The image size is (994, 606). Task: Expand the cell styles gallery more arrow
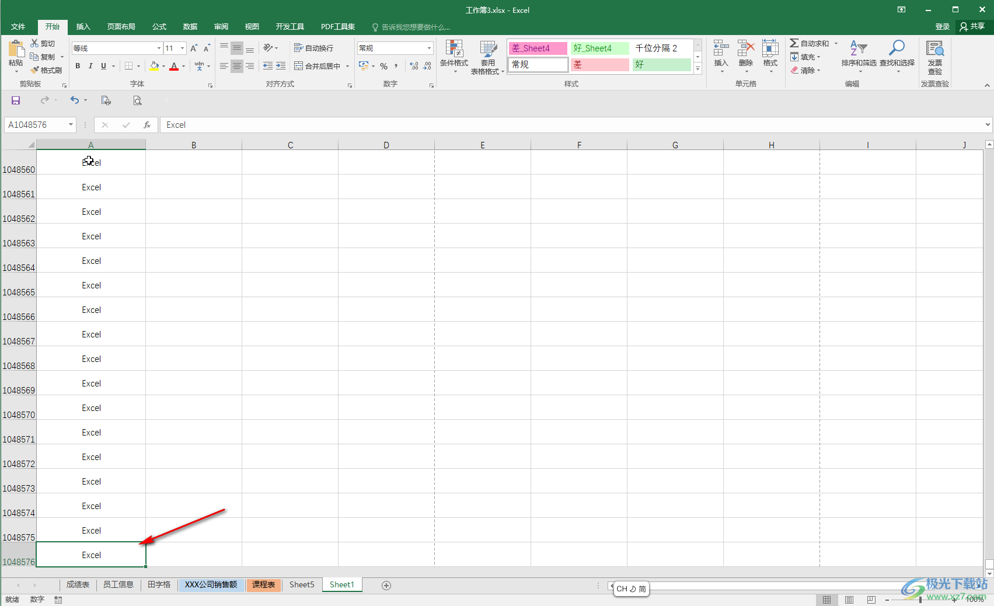coord(697,68)
